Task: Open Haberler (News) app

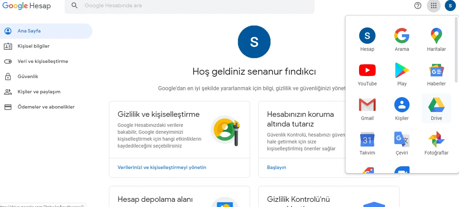Action: click(x=436, y=74)
